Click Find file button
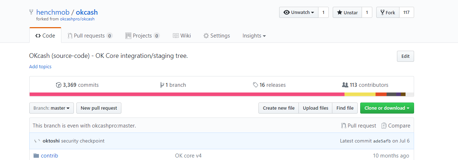The image size is (458, 160). click(345, 108)
